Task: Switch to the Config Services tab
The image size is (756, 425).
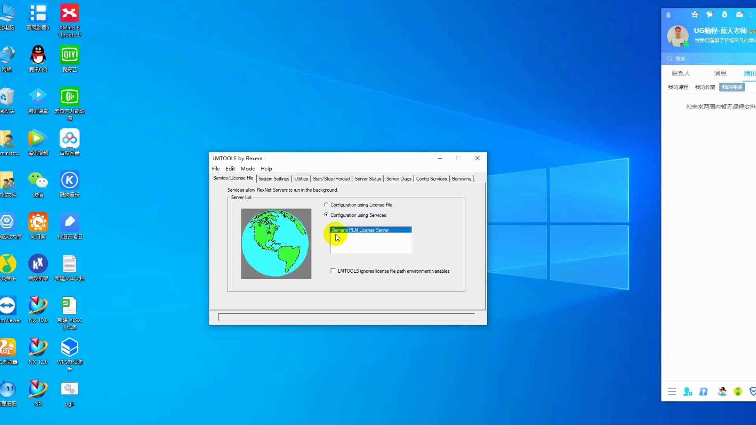Action: pos(431,179)
